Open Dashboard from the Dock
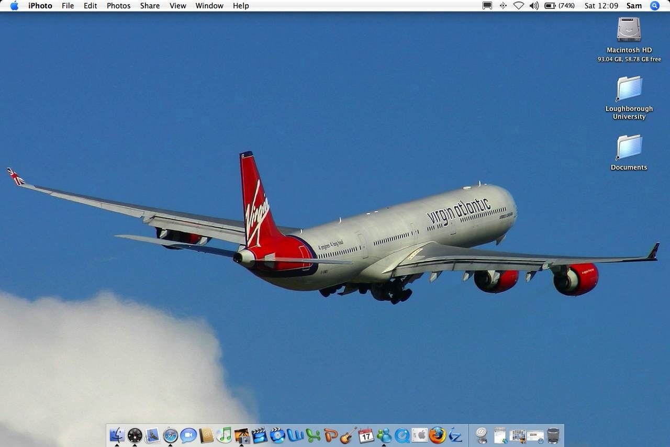The width and height of the screenshot is (670, 447). 135,435
